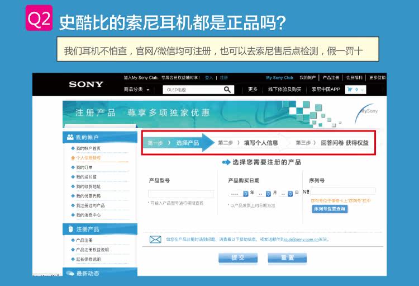
Task: Open 线下体验及购买 menu item
Action: (284, 90)
